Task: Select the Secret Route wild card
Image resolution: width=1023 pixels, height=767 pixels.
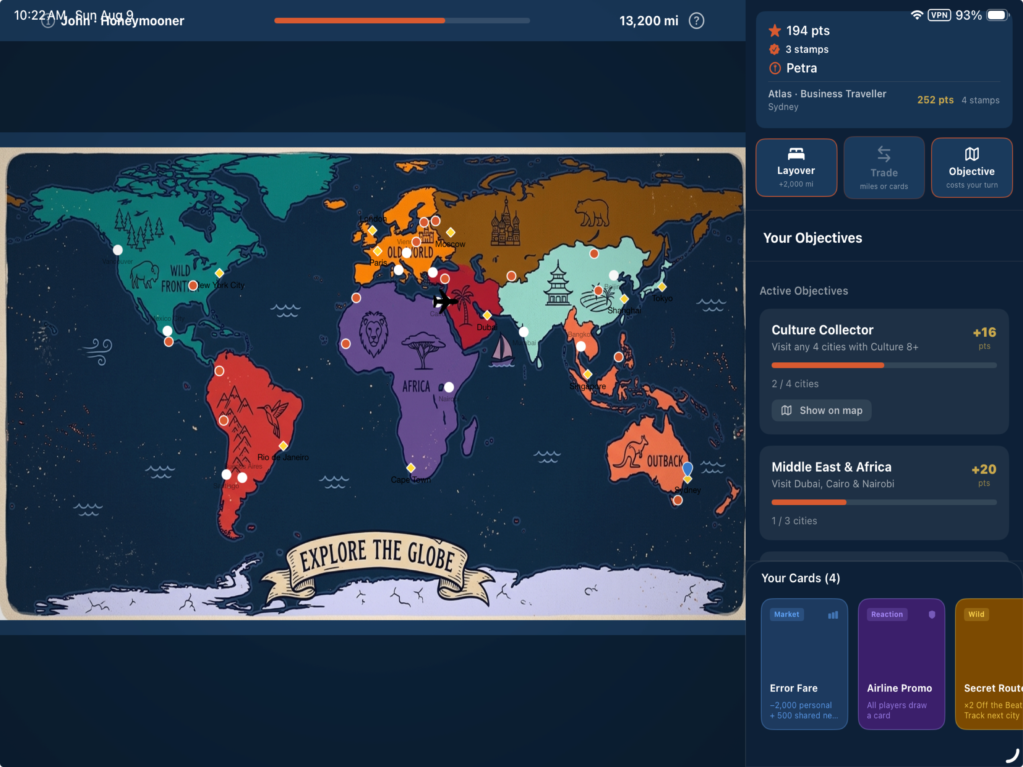Action: click(989, 664)
